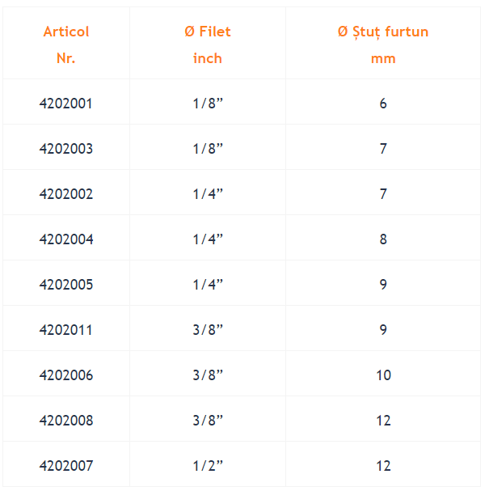
Task: Select article number 4202003
Action: tap(66, 148)
